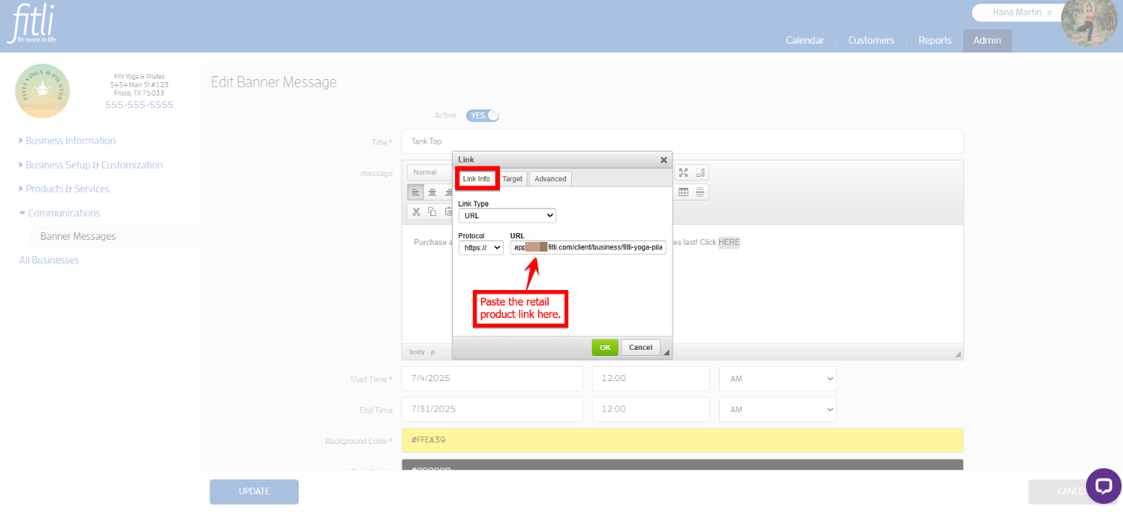
Task: Open the Admin menu
Action: 987,41
